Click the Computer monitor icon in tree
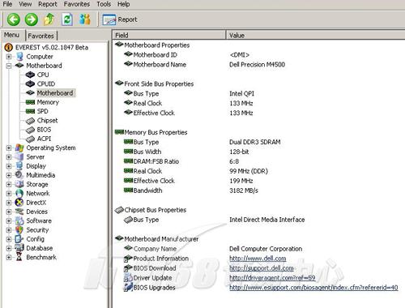Screen dimensions: 405x308 [19, 57]
